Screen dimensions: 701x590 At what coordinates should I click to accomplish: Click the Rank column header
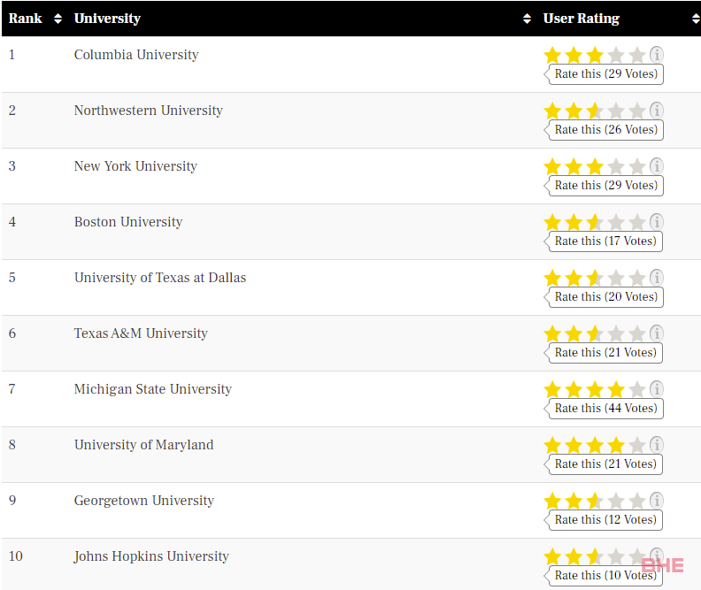point(25,19)
